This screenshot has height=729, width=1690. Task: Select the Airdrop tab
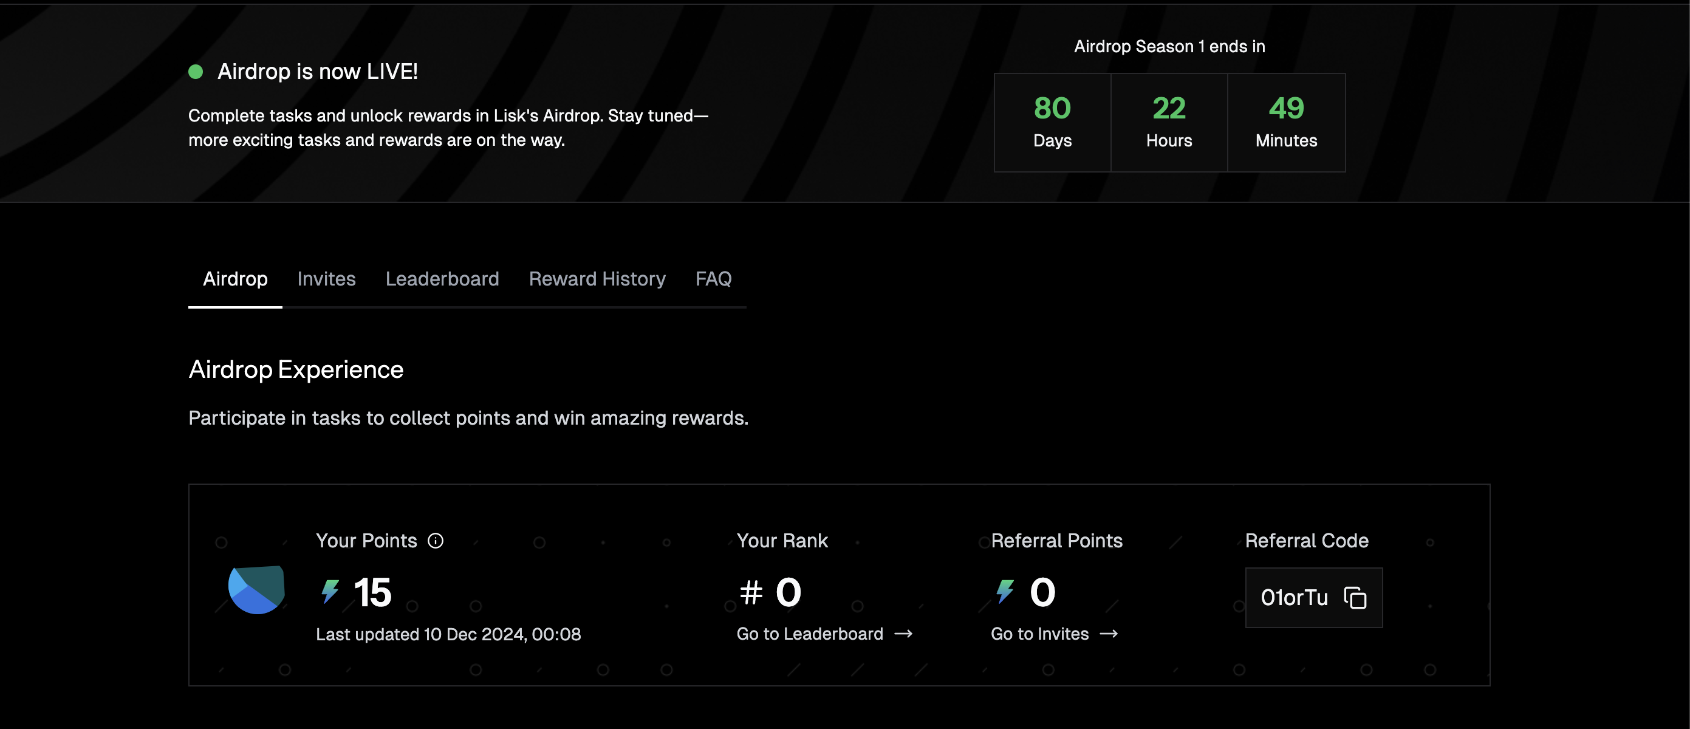coord(235,279)
